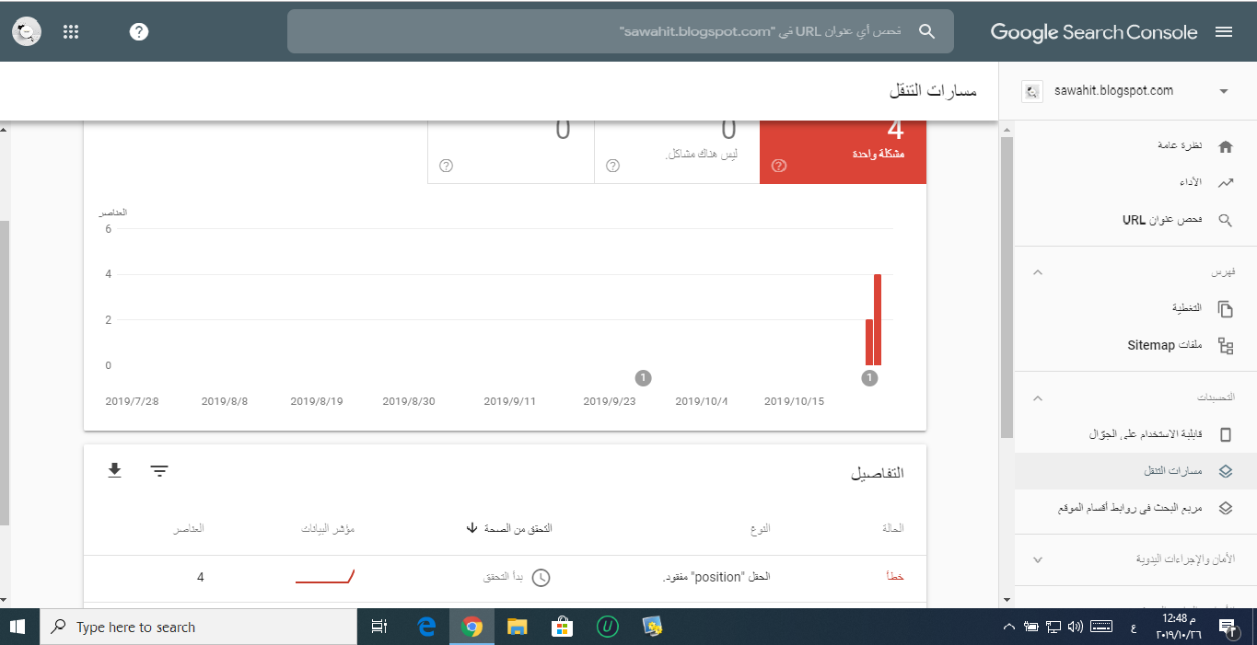This screenshot has width=1257, height=645.
Task: Click help icon on leftmost status card
Action: pos(447,166)
